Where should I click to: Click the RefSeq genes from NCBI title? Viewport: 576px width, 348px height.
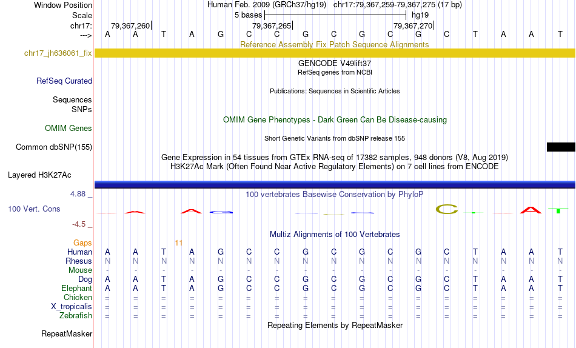(x=335, y=72)
